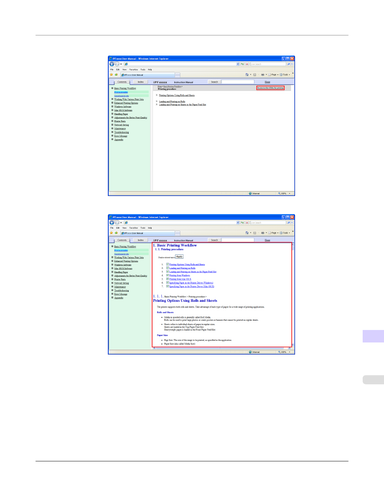This screenshot has height=497, width=384.
Task: Click Add to Favorites icon, upper window
Action: click(x=116, y=74)
